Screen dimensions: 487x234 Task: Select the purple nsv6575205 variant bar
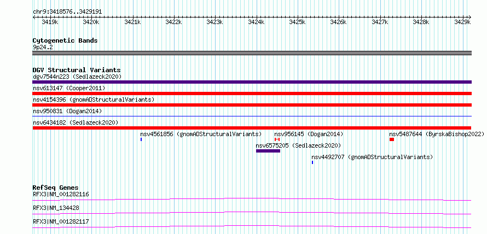click(268, 151)
